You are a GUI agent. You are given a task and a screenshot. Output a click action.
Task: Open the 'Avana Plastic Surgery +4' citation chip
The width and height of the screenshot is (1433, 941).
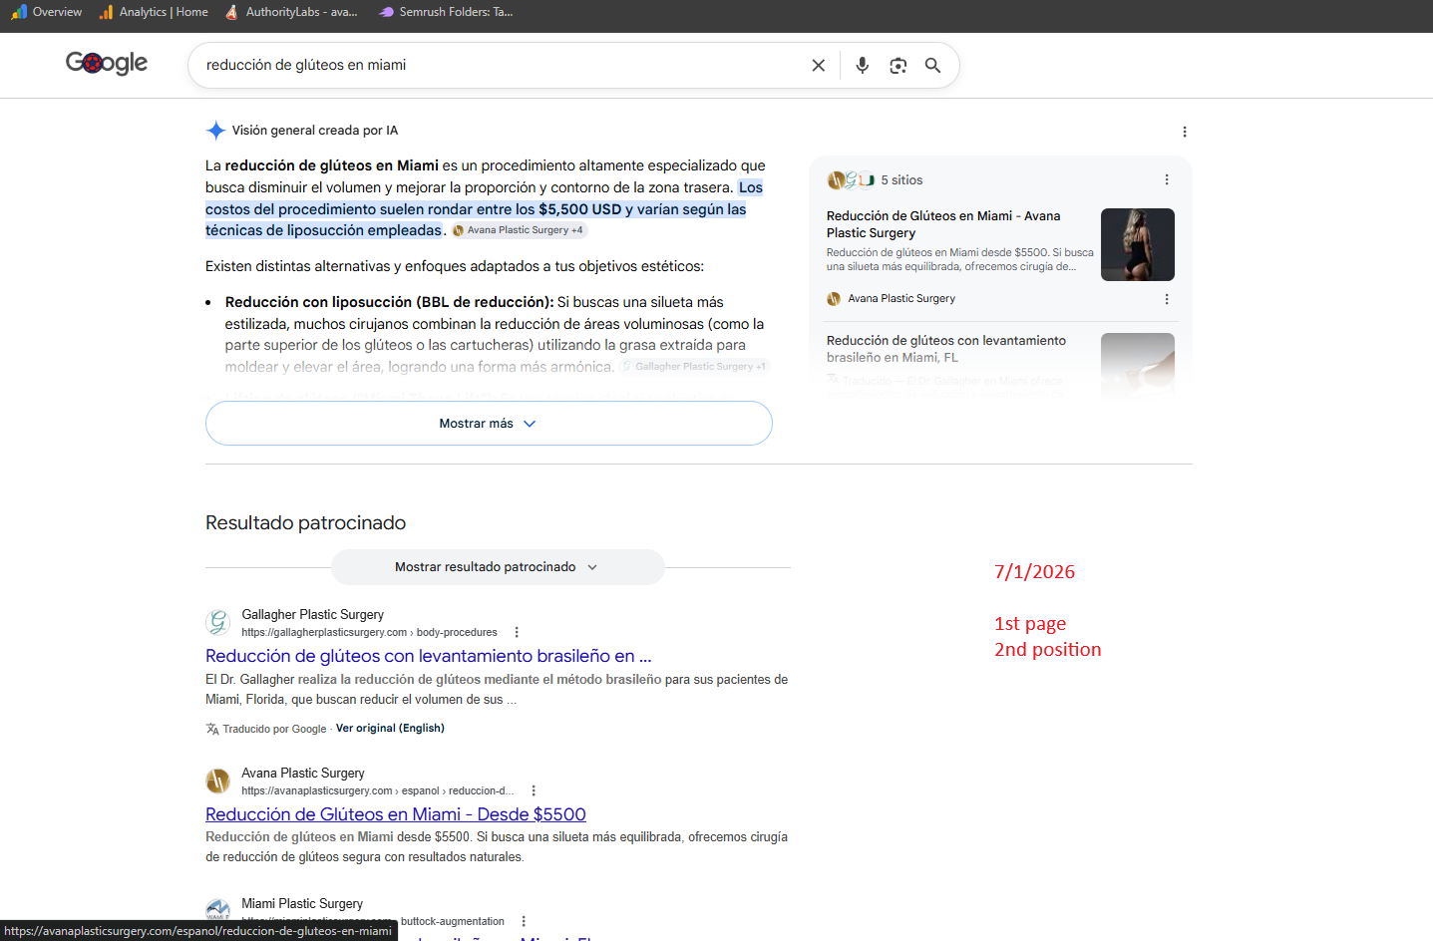coord(519,230)
